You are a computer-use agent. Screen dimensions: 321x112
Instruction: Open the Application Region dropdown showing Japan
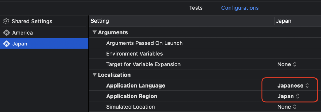[288, 96]
